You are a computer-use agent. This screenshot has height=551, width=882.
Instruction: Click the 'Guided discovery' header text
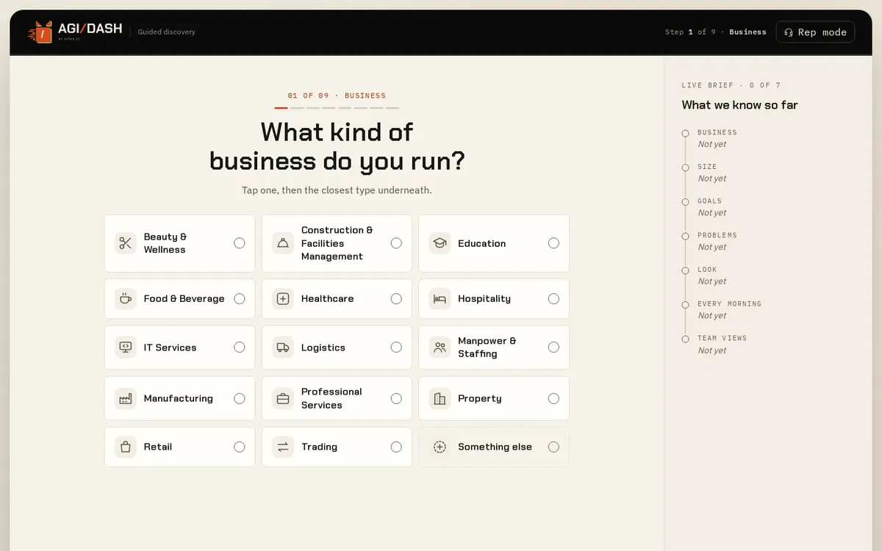167,32
